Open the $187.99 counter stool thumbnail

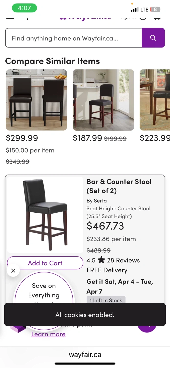[103, 100]
